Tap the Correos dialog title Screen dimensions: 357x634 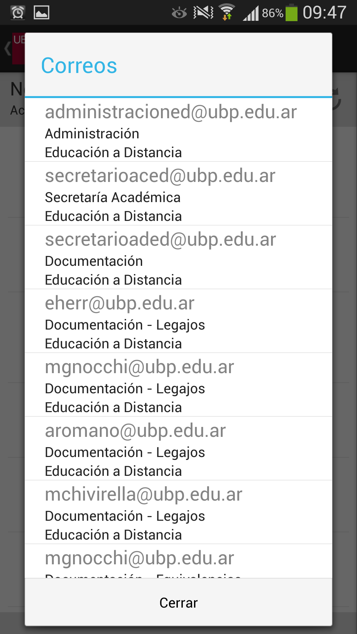pyautogui.click(x=79, y=65)
